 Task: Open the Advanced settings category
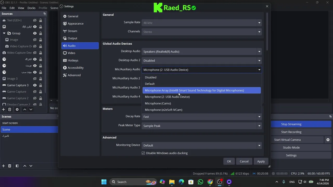tap(80, 75)
